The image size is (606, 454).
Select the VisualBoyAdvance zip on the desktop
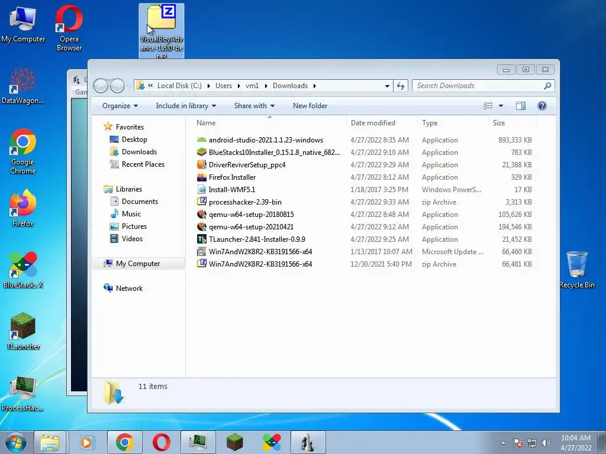pos(161,31)
